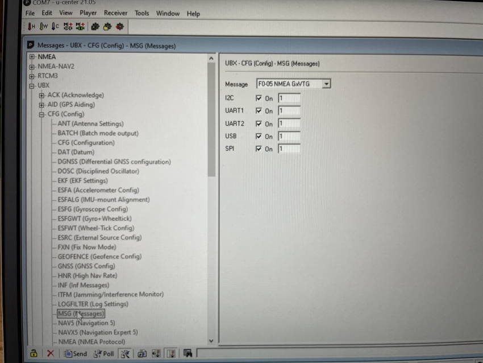The image size is (483, 363).
Task: Click the Coldstart (C) toolbar icon
Action: [x=55, y=27]
